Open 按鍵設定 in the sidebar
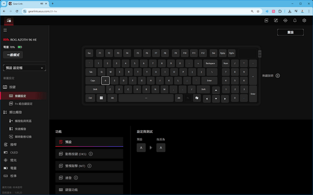The image size is (313, 195). pos(23,96)
